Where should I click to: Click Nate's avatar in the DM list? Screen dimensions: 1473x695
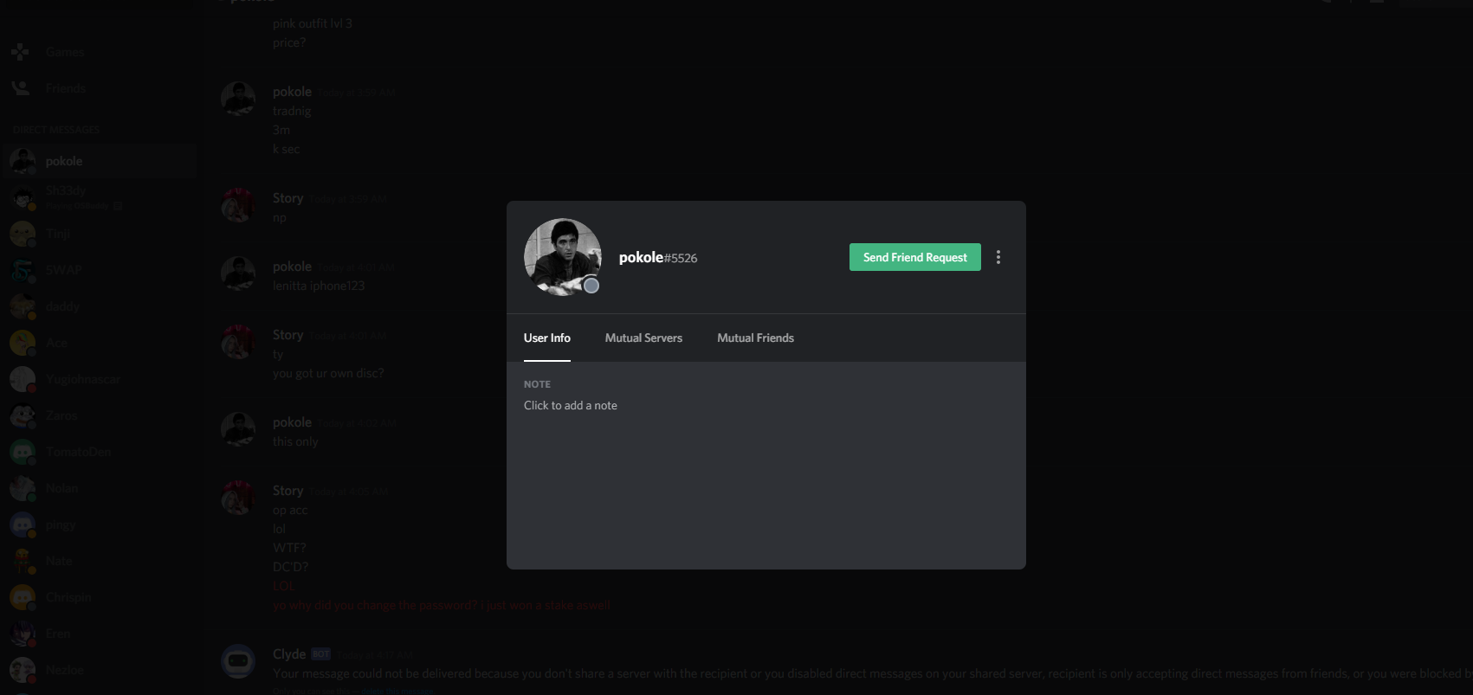click(23, 561)
